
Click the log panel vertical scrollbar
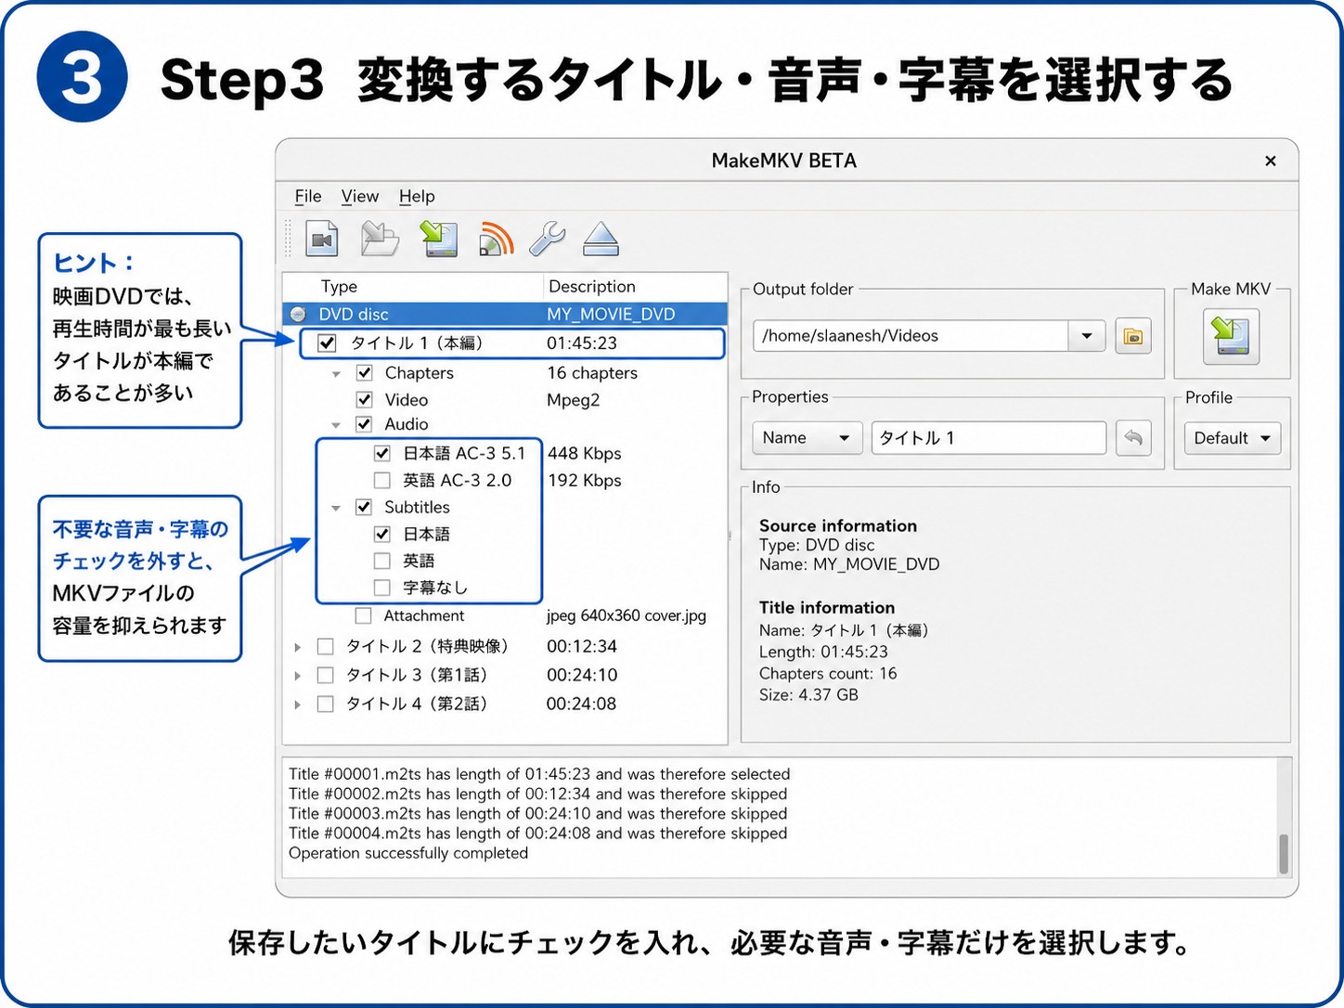(1284, 818)
